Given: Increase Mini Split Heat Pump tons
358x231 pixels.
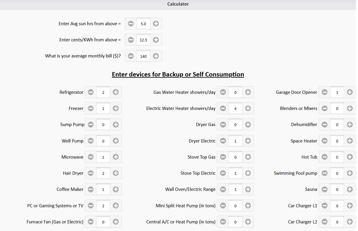Looking at the screenshot, I should (248, 206).
